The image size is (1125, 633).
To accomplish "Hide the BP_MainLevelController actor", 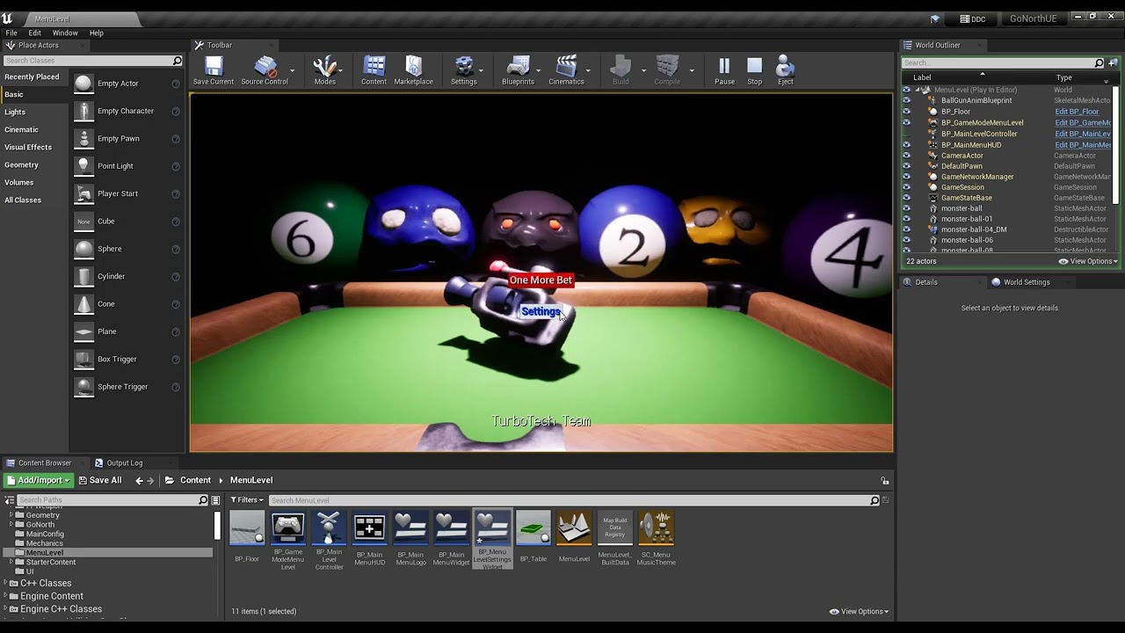I will (x=907, y=134).
